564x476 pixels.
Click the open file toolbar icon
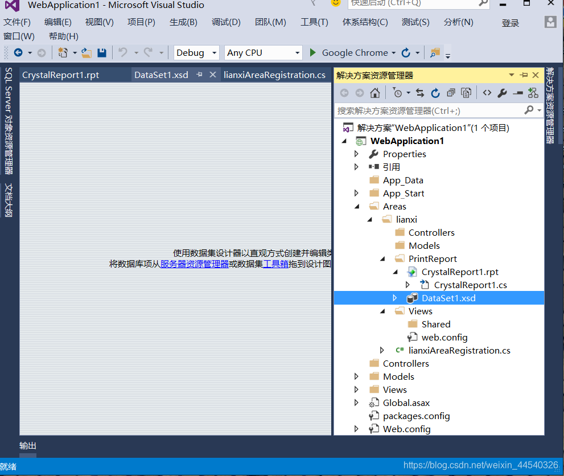pyautogui.click(x=87, y=53)
